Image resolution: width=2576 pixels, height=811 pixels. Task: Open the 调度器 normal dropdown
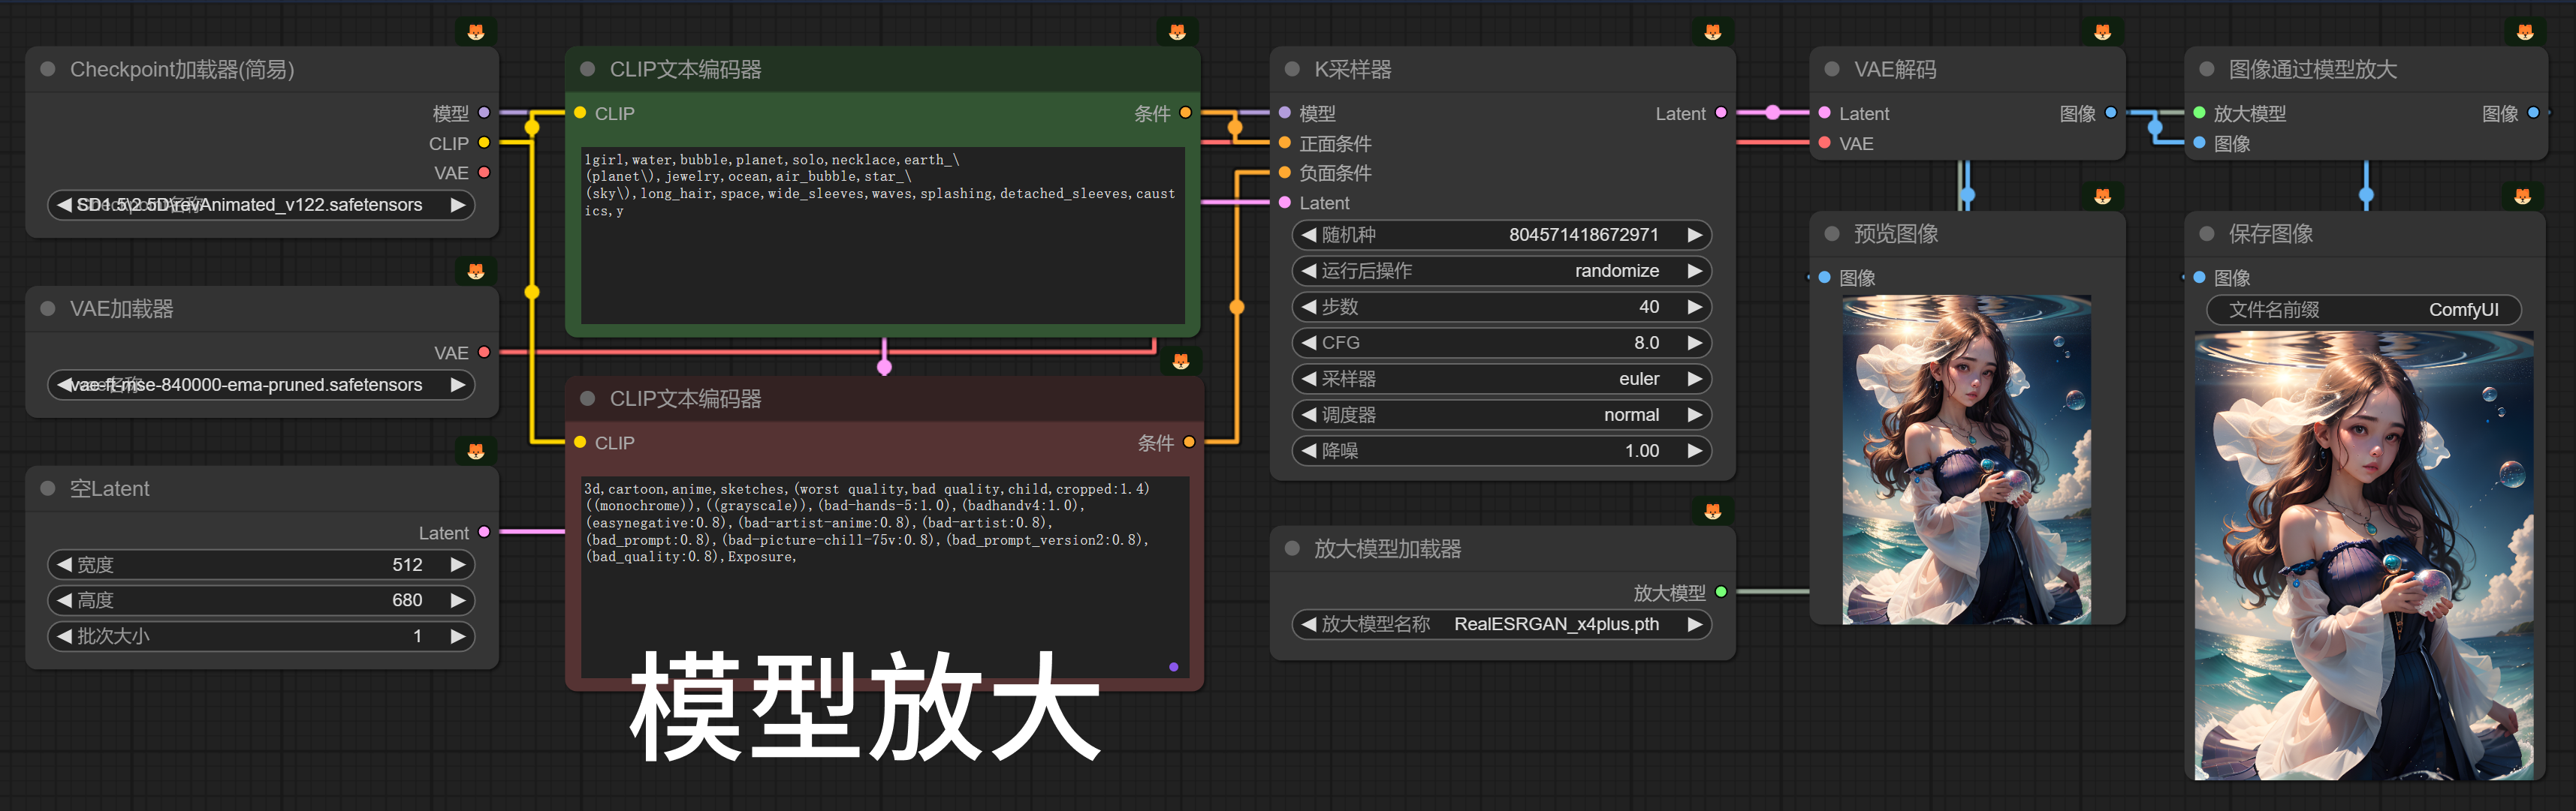[1501, 414]
